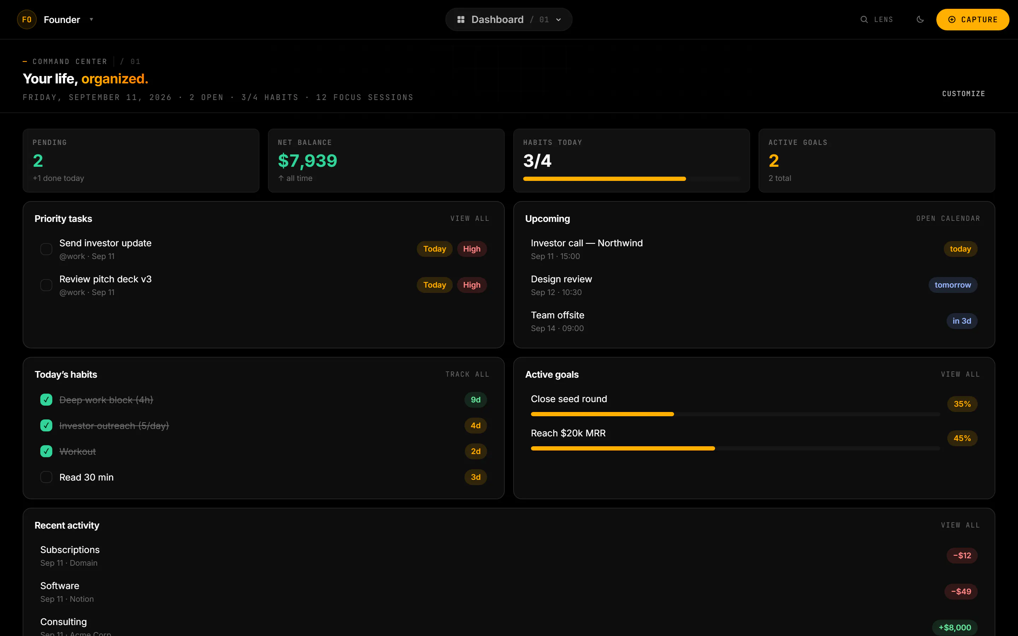Image resolution: width=1018 pixels, height=636 pixels.
Task: Uncheck Deep work block habit
Action: click(x=46, y=400)
